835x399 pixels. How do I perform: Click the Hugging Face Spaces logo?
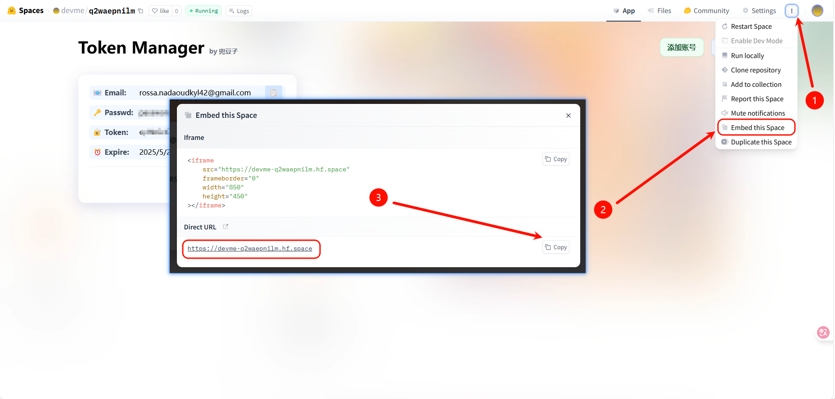click(26, 10)
